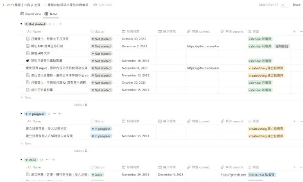Viewport: 303px width, 182px height.
Task: Open options for In progress group
Action: pyautogui.click(x=54, y=113)
